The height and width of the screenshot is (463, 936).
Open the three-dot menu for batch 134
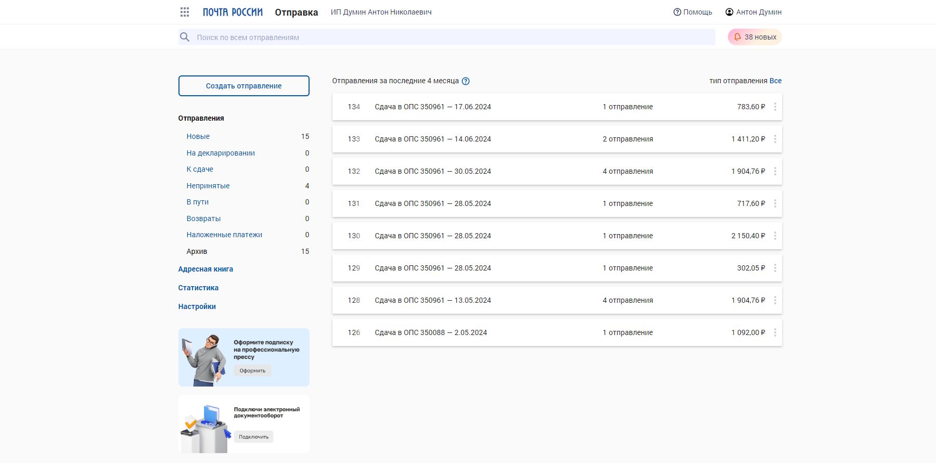775,107
